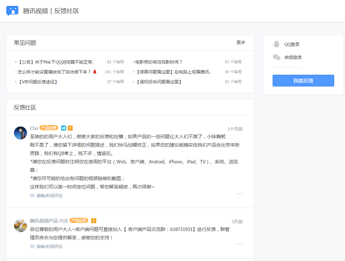
Task: Click Cho's profile avatar
Action: tap(21, 133)
